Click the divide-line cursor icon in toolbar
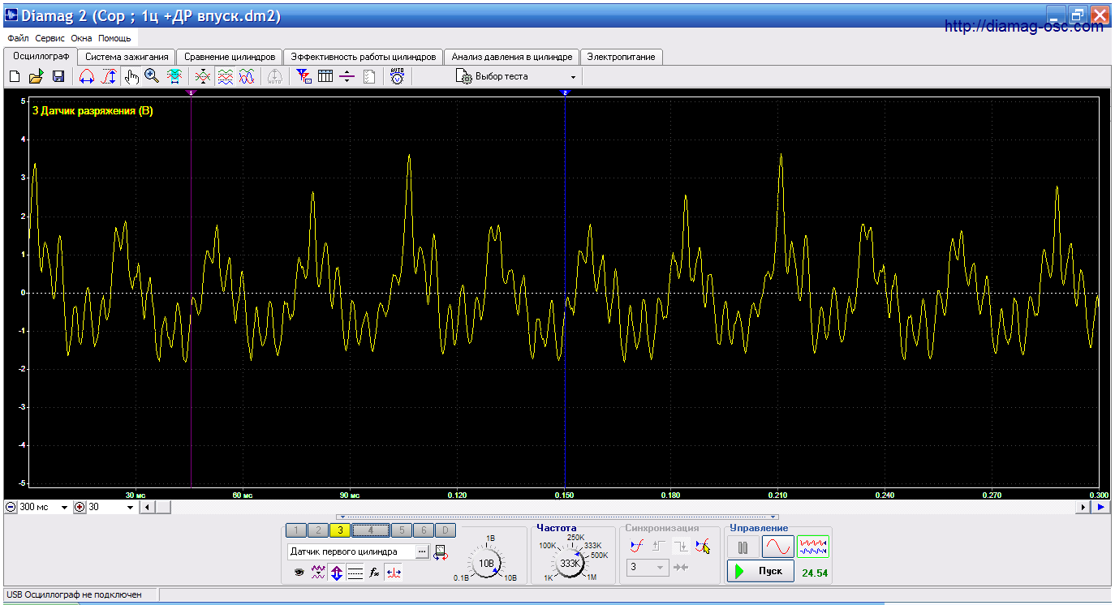 347,76
